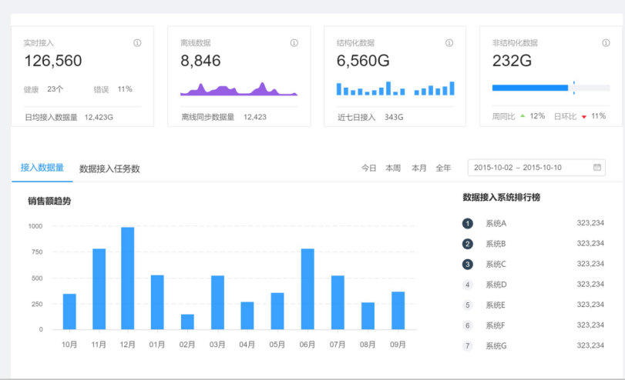
Task: Click info icon on 实时接入 card
Action: click(137, 43)
